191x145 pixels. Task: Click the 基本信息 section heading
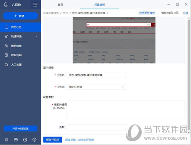(49, 68)
